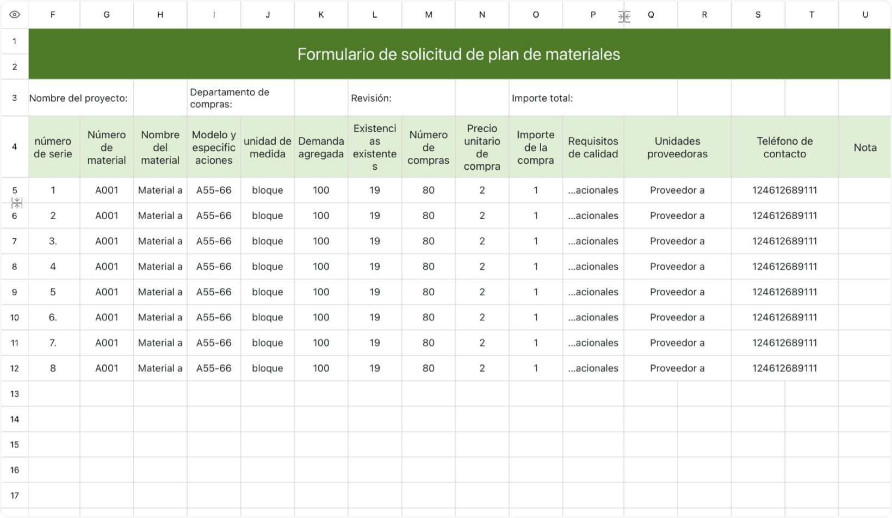Select the 'Departamento de compras:' cell
This screenshot has width=892, height=518.
(241, 98)
